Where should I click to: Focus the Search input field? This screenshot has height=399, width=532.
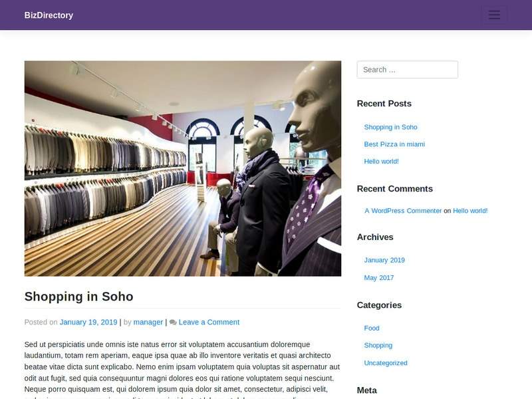pyautogui.click(x=407, y=70)
